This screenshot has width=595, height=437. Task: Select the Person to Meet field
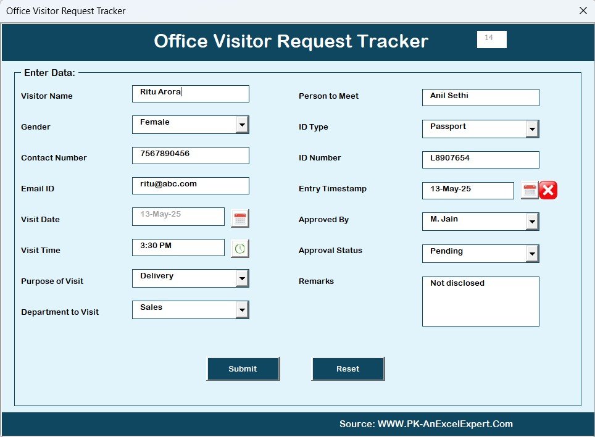click(480, 98)
